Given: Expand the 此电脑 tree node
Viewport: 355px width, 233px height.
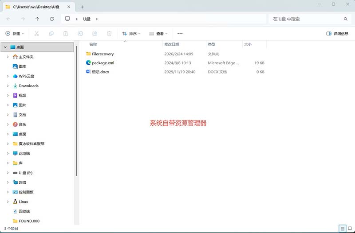Looking at the screenshot, I should pyautogui.click(x=8, y=153).
